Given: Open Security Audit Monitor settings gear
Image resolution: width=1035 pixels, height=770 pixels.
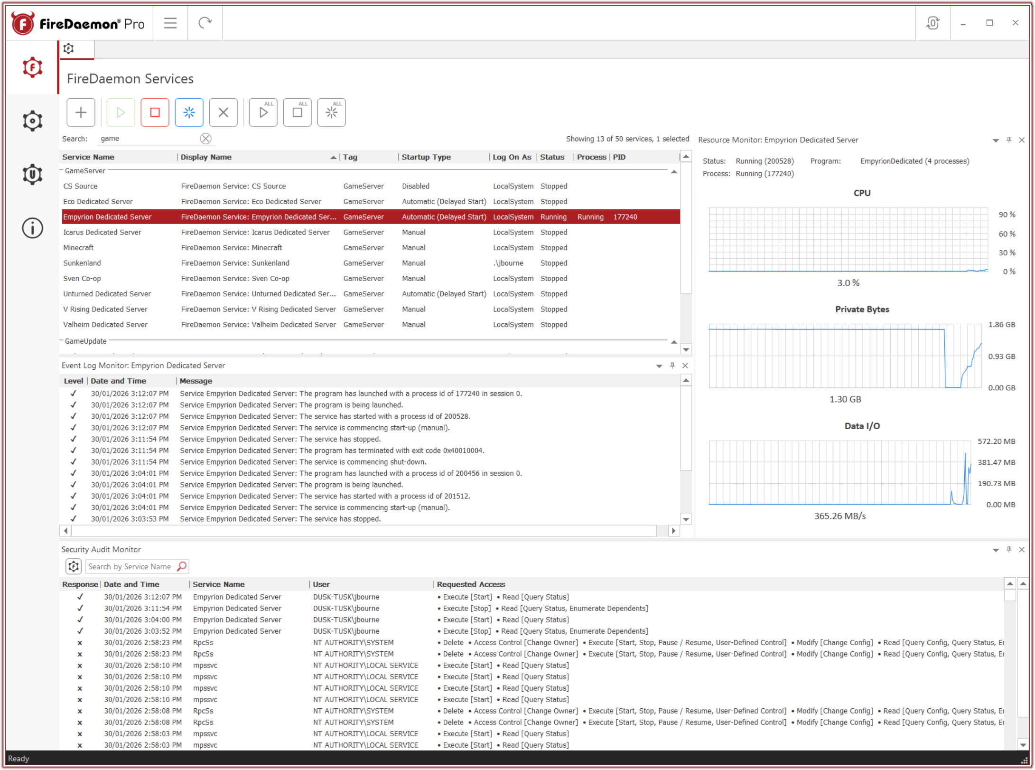Looking at the screenshot, I should (x=73, y=566).
